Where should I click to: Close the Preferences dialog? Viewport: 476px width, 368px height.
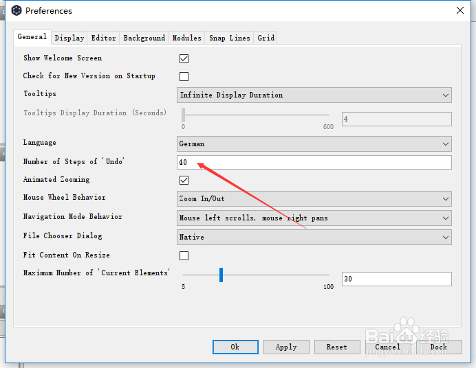[460, 10]
